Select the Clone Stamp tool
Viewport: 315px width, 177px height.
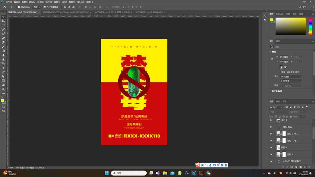3,55
